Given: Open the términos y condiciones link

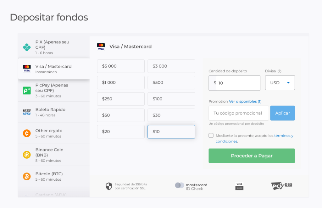Looking at the screenshot, I should (x=284, y=136).
